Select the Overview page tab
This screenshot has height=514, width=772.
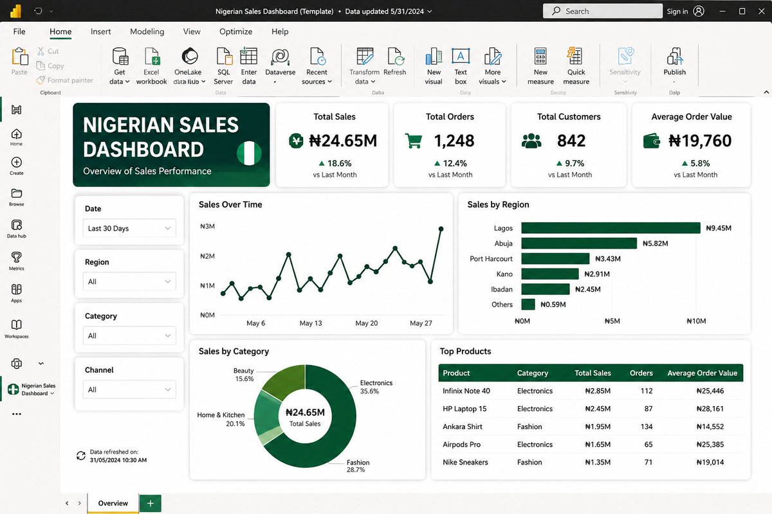point(113,503)
